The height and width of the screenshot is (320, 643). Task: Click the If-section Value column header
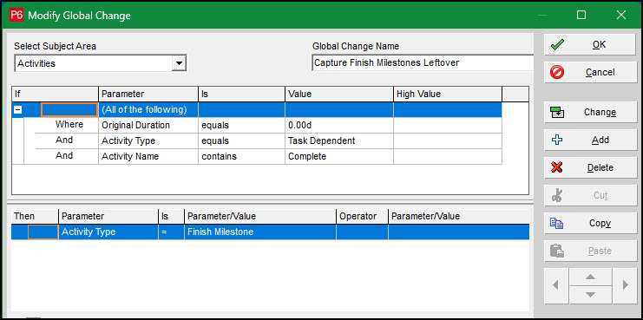coord(339,95)
